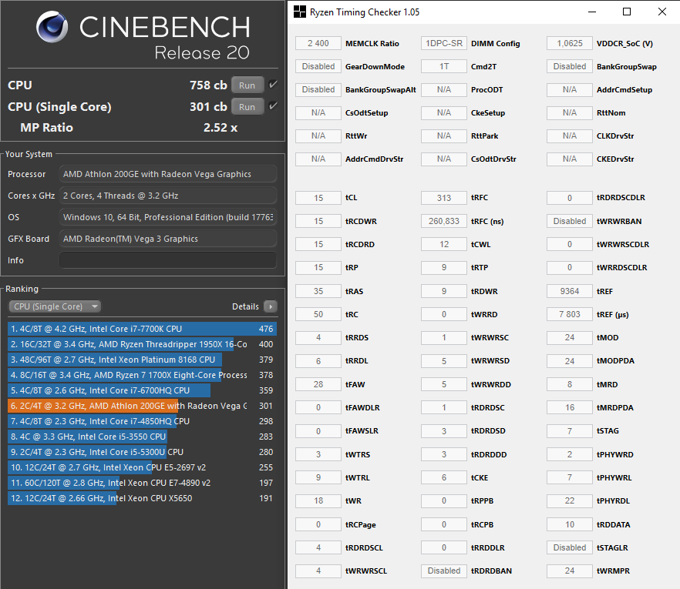Open the ranking Details arrow button
680x589 pixels.
271,306
